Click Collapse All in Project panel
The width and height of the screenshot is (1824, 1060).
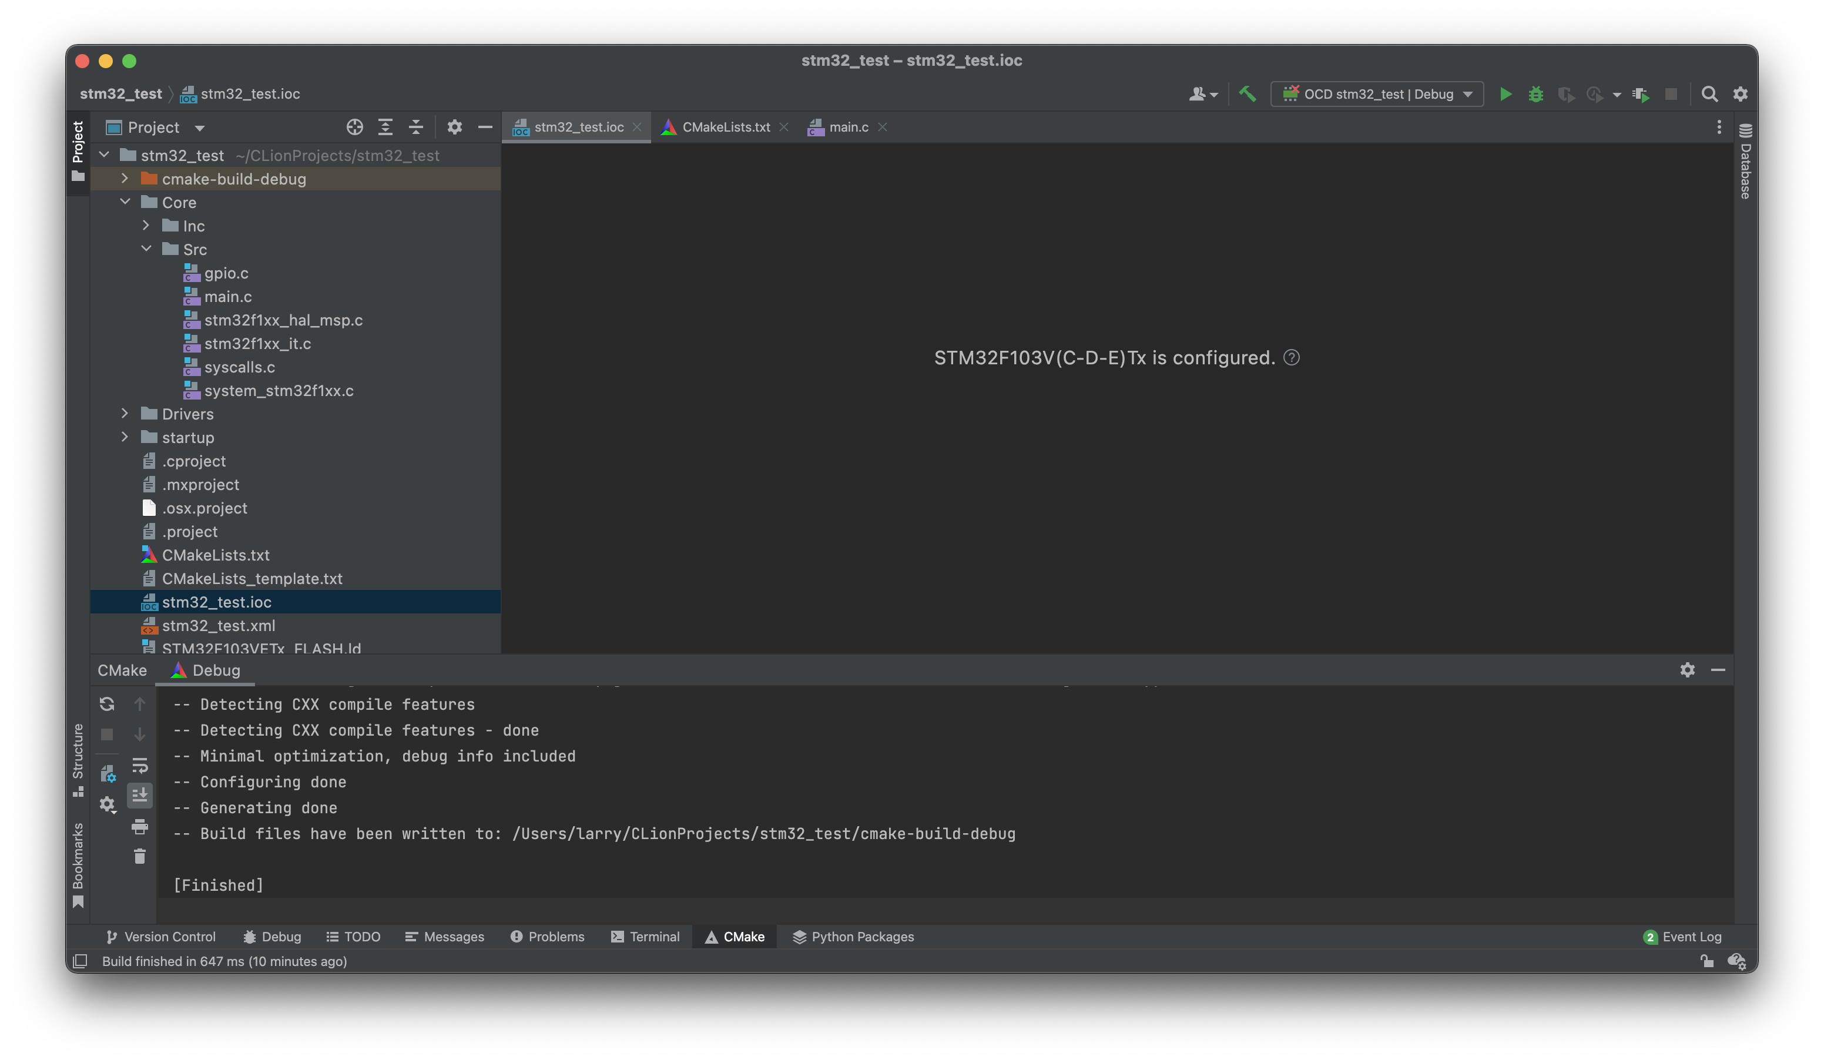[415, 128]
